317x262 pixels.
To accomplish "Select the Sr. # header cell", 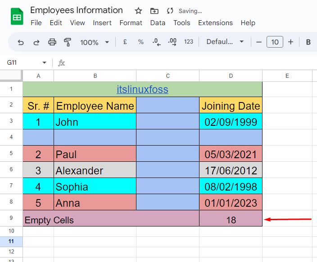I will (38, 105).
